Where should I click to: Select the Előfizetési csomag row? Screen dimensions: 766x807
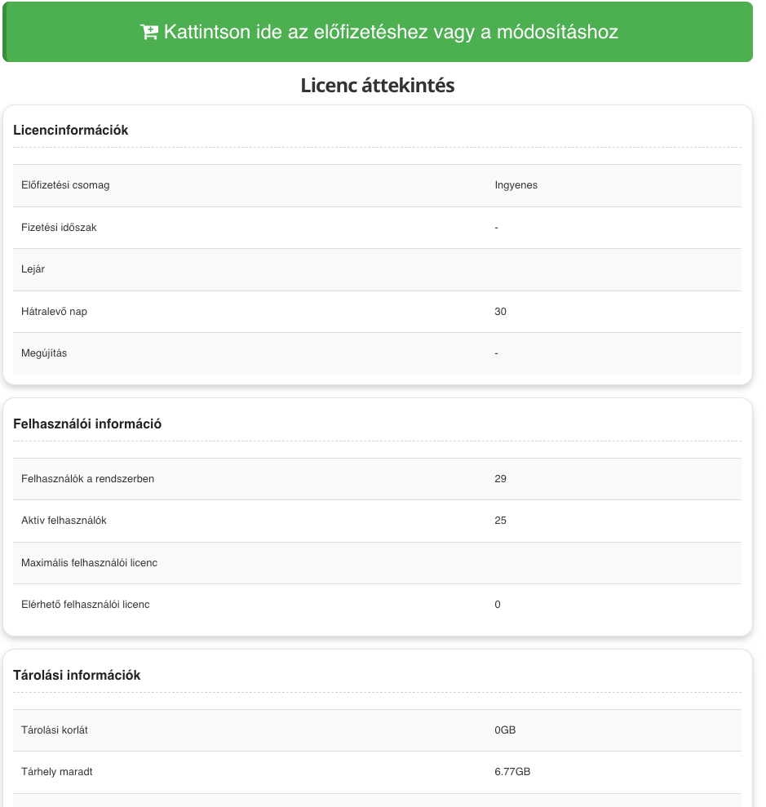[x=377, y=185]
